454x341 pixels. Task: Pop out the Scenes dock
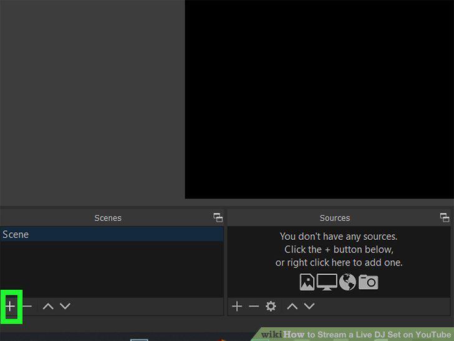click(x=218, y=217)
